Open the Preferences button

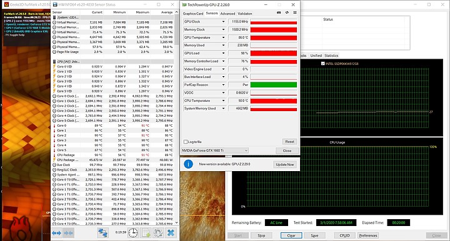click(368, 235)
